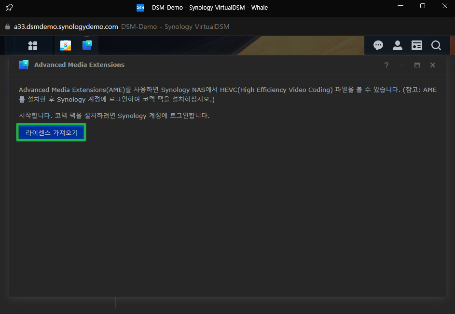The height and width of the screenshot is (314, 455).
Task: Open the notifications speech bubble icon
Action: point(378,45)
